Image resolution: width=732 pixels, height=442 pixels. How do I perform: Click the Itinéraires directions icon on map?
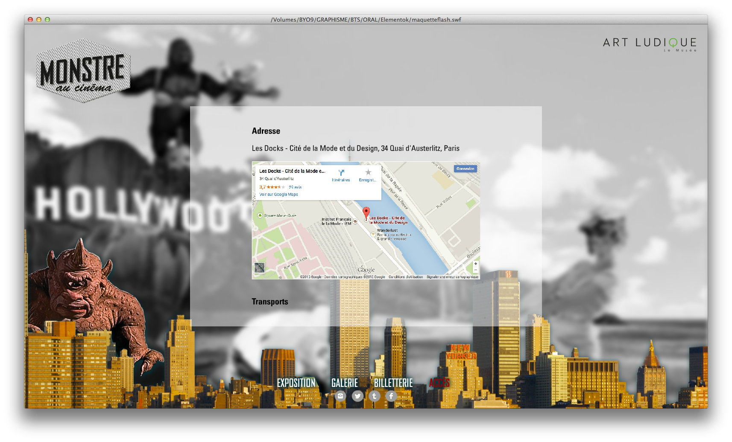(x=341, y=173)
